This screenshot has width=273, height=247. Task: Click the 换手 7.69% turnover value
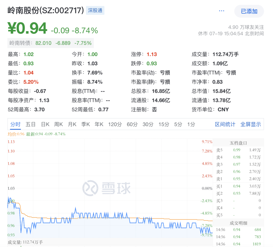click(95, 73)
